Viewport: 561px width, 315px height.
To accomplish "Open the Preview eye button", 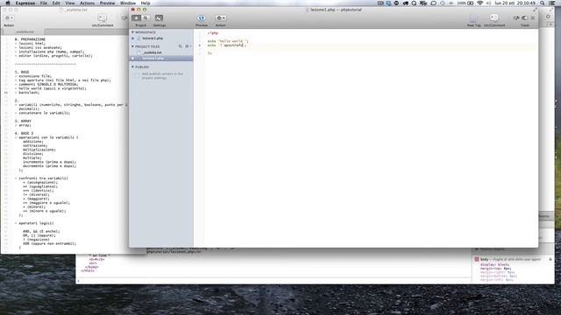I will (202, 17).
